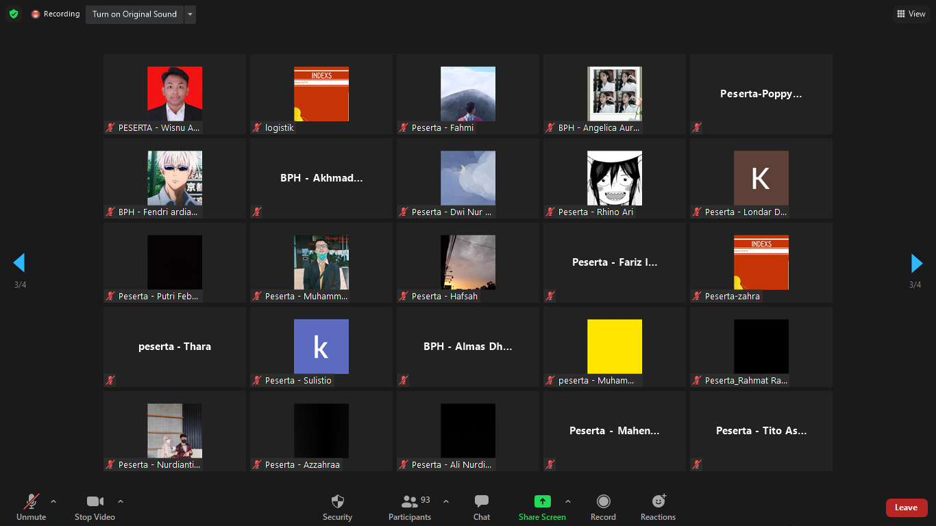Image resolution: width=936 pixels, height=526 pixels.
Task: Select the Peserta - Sulistio tile
Action: tap(321, 347)
